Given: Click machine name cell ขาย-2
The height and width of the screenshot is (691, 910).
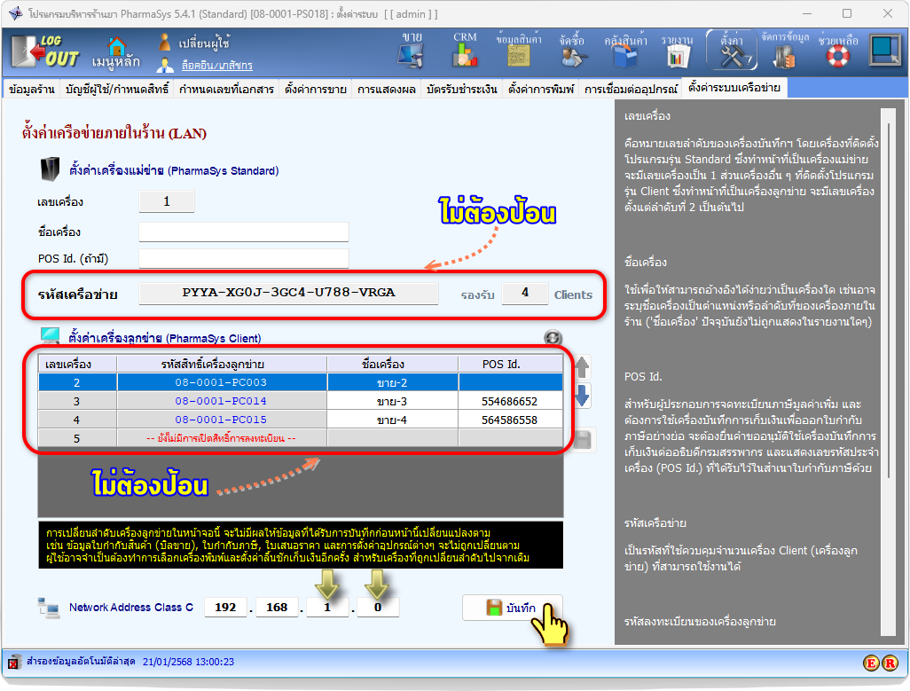Looking at the screenshot, I should pos(392,382).
